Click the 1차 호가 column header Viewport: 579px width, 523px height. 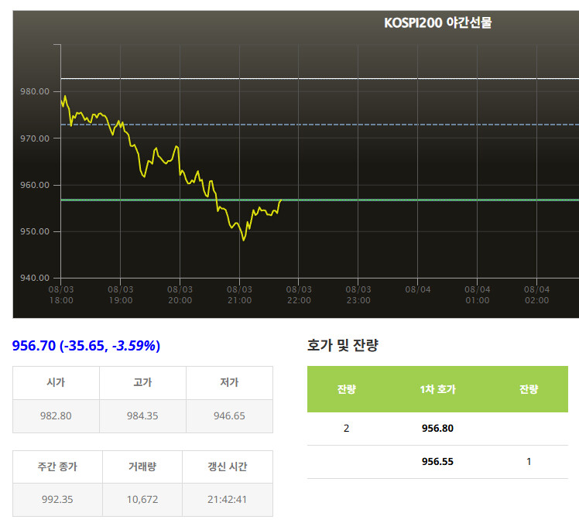(x=437, y=389)
